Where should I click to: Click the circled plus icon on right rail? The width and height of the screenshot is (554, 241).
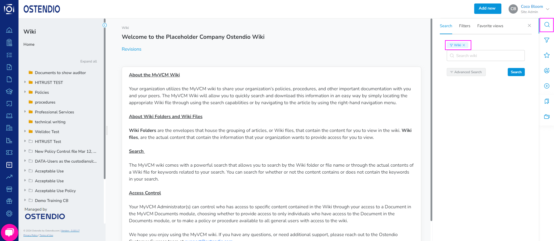[547, 86]
